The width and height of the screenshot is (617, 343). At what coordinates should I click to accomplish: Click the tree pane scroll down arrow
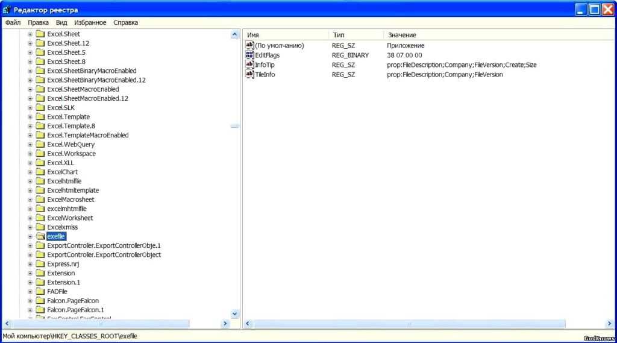[235, 314]
